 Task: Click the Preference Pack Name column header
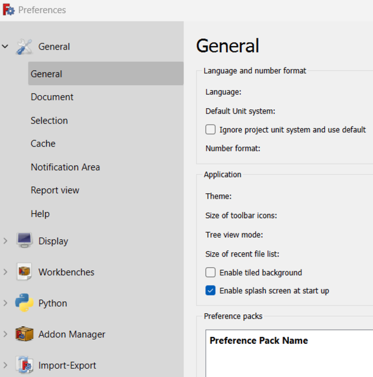click(259, 340)
